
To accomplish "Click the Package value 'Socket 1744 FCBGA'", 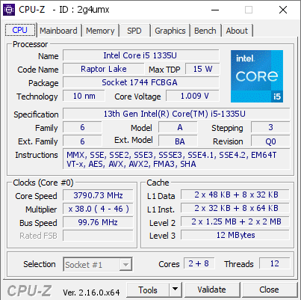I will (141, 82).
